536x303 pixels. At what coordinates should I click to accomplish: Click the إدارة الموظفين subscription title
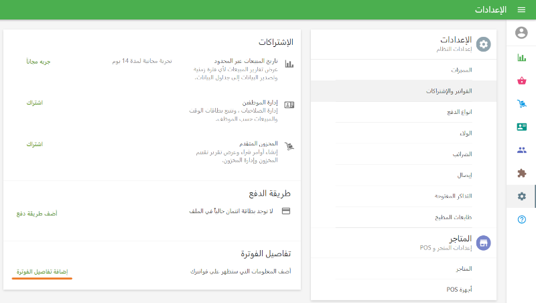click(260, 103)
